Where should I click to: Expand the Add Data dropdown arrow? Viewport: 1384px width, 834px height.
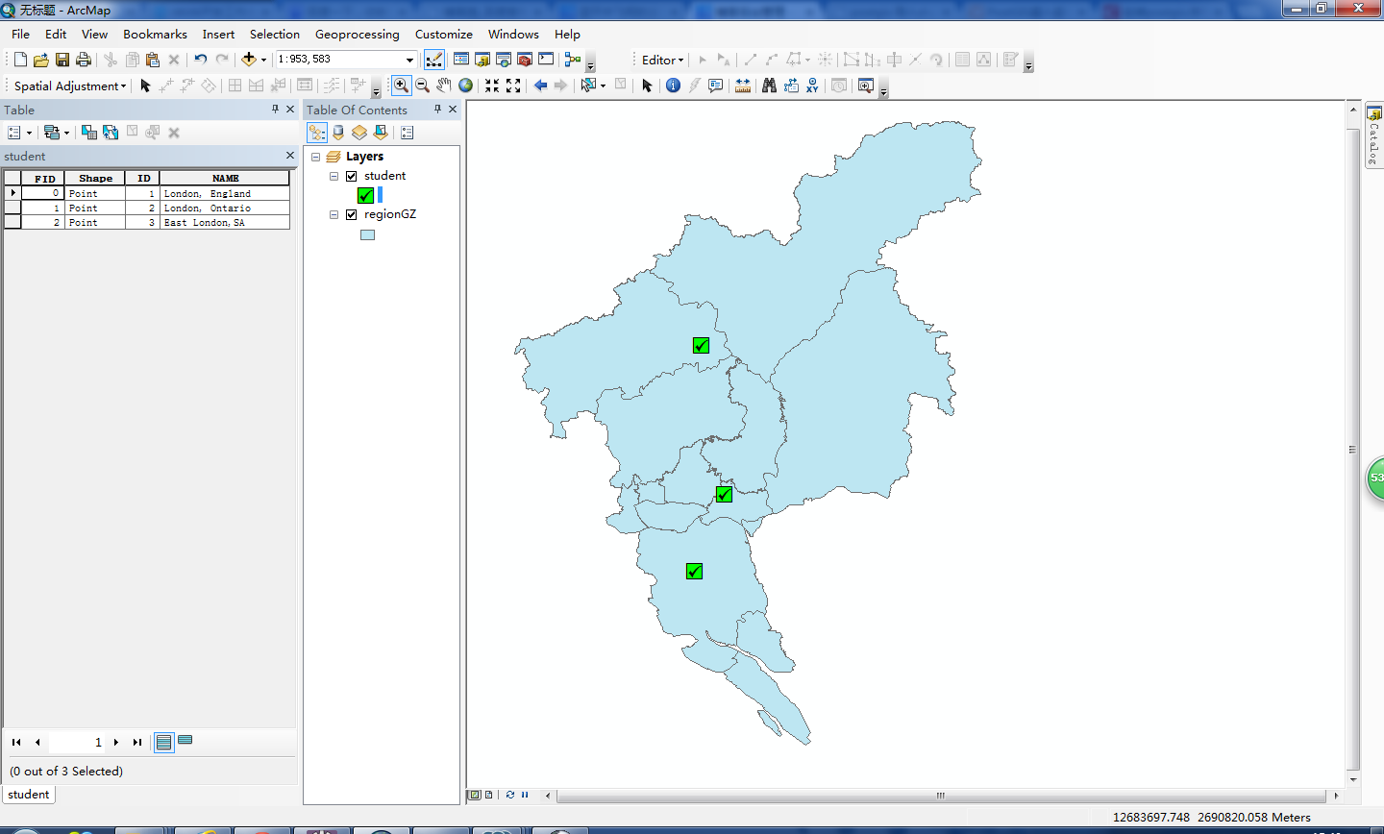(x=263, y=60)
